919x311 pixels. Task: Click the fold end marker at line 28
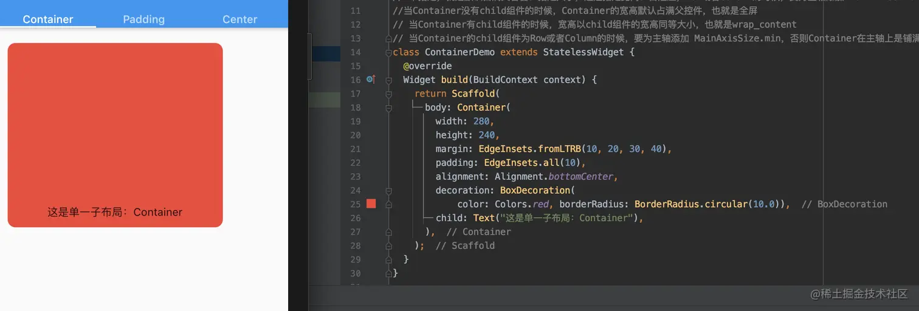389,245
